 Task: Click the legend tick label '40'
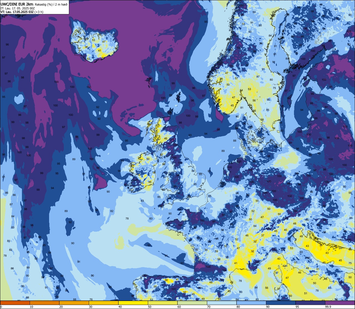coord(120,307)
